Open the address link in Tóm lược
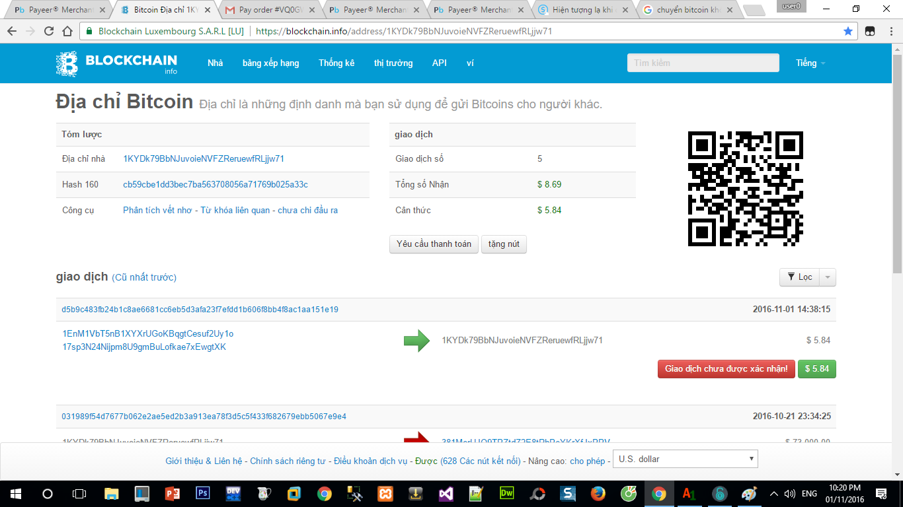Image resolution: width=903 pixels, height=507 pixels. pyautogui.click(x=204, y=158)
